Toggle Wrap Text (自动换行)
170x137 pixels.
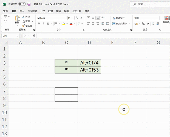(x=119, y=18)
